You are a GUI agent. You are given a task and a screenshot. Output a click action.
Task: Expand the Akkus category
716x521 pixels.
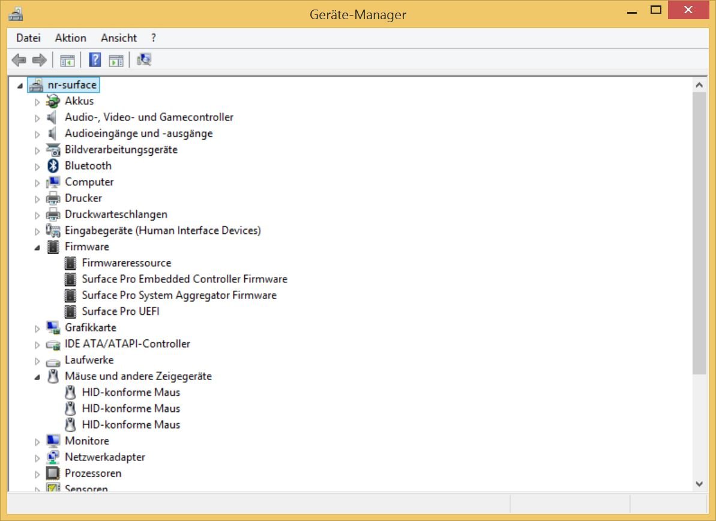click(x=37, y=102)
